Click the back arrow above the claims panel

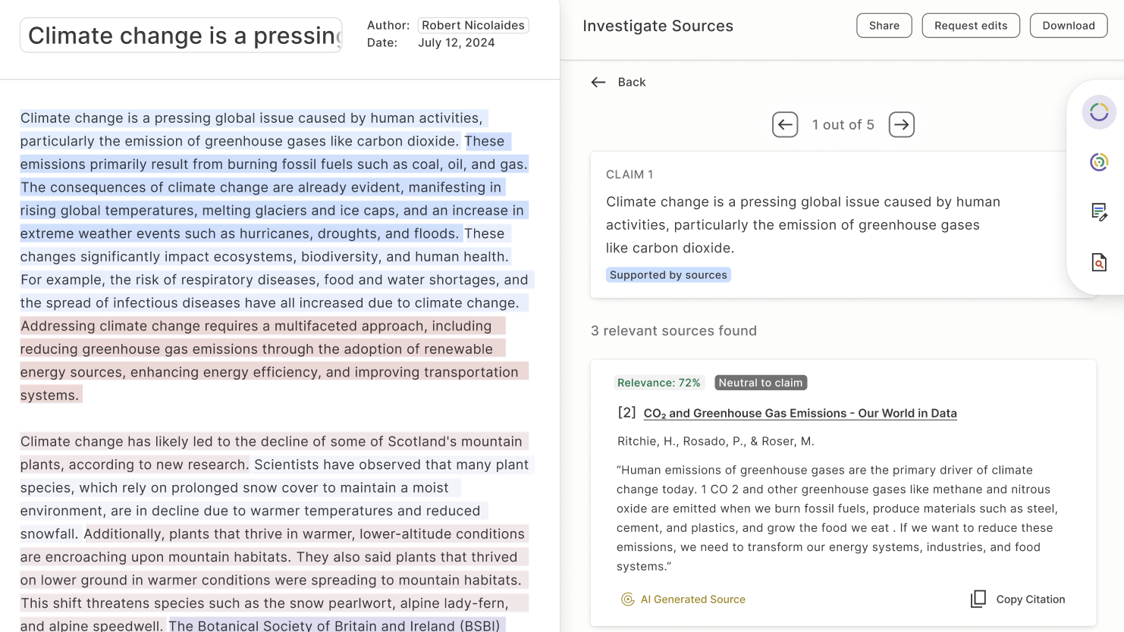(598, 82)
